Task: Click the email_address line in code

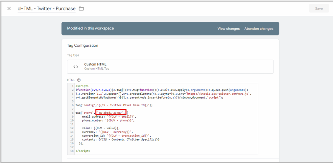Action: tap(109, 117)
